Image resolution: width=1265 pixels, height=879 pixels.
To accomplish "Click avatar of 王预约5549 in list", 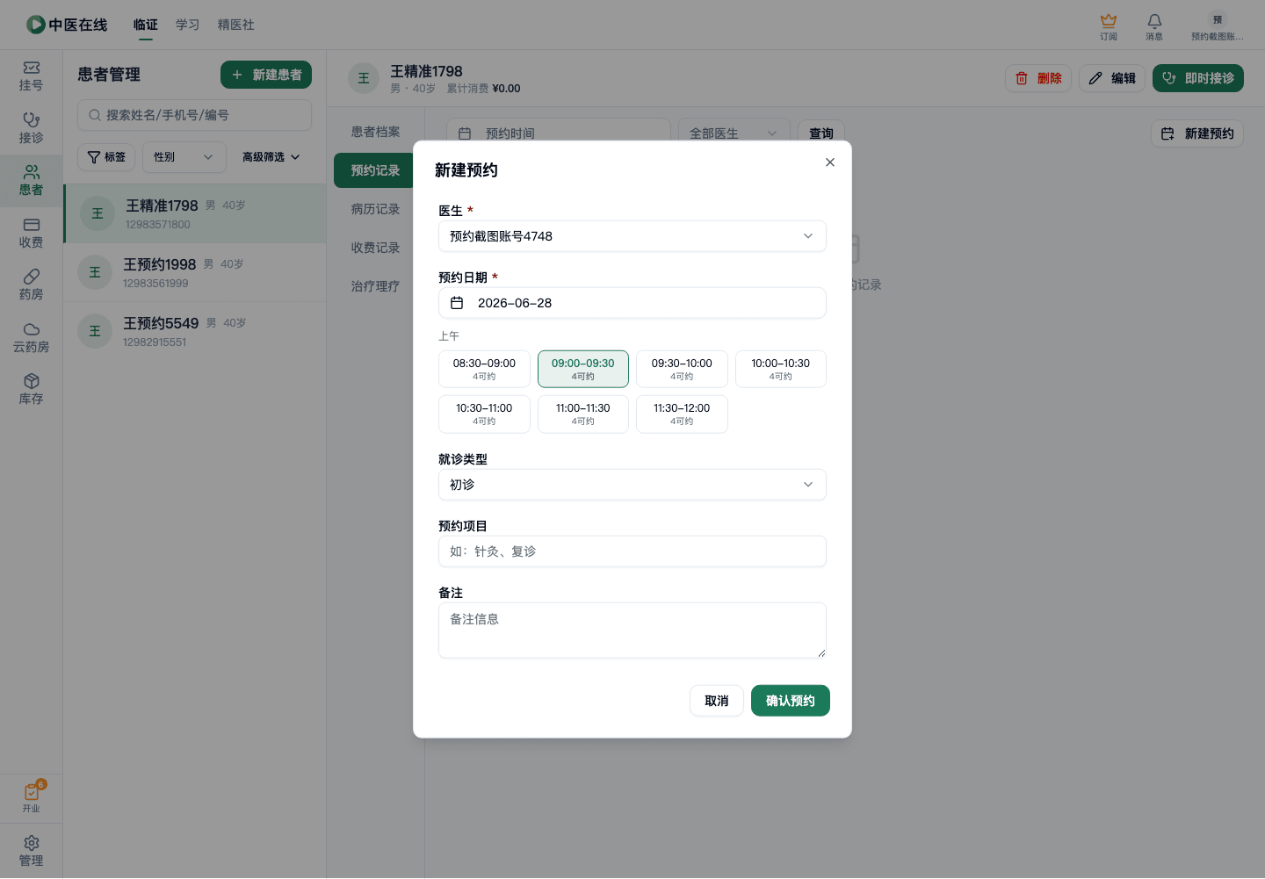I will point(95,331).
